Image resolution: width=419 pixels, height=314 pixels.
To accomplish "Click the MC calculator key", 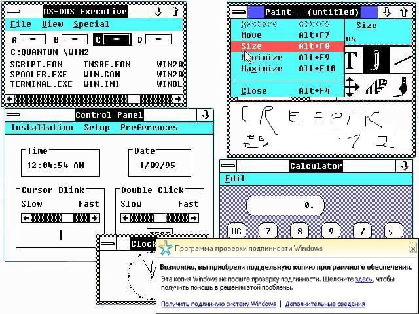I will pos(236,231).
